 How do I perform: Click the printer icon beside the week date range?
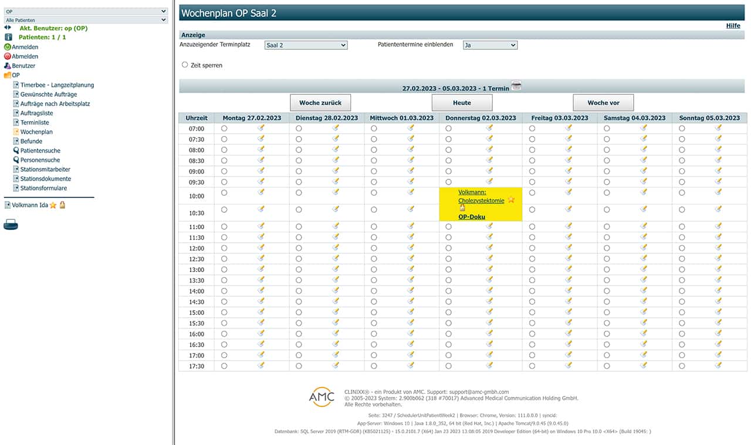coord(516,87)
